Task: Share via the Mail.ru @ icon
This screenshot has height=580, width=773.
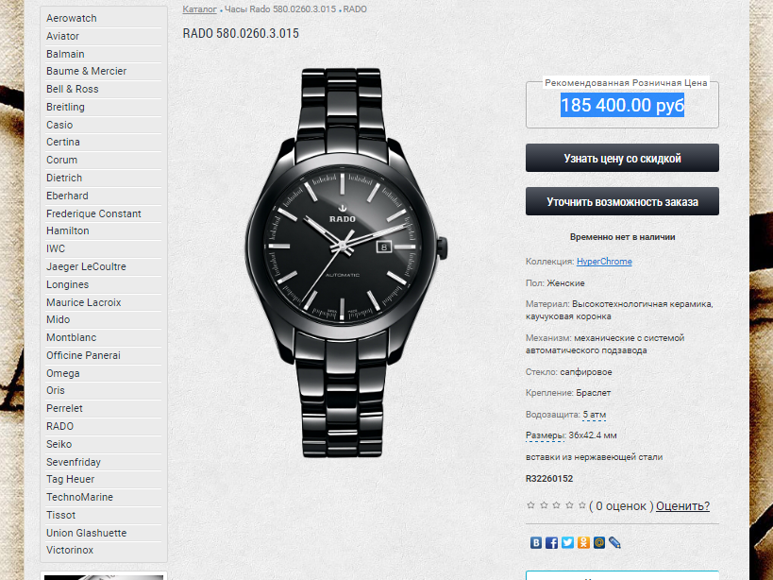Action: tap(599, 542)
